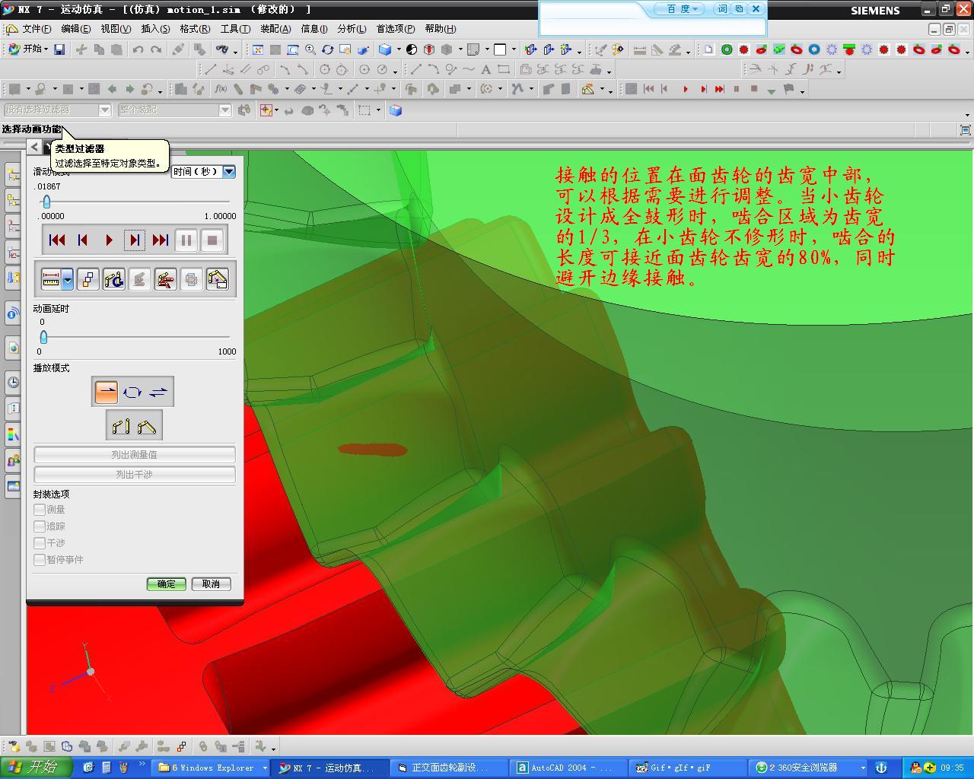Select the Zoom magnifier tool

(310, 49)
